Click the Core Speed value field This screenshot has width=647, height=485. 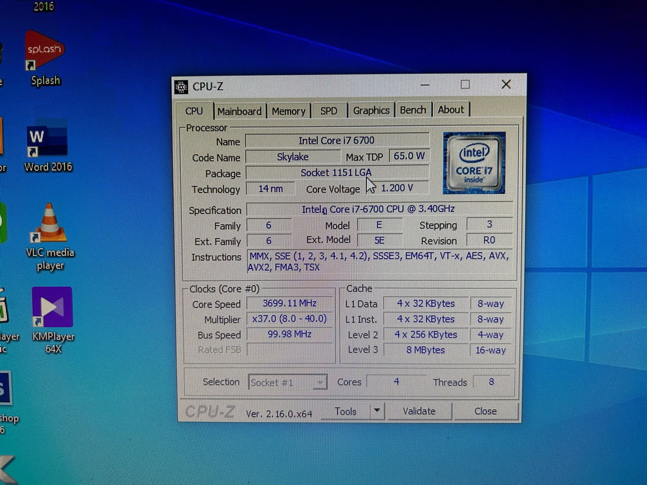click(289, 304)
